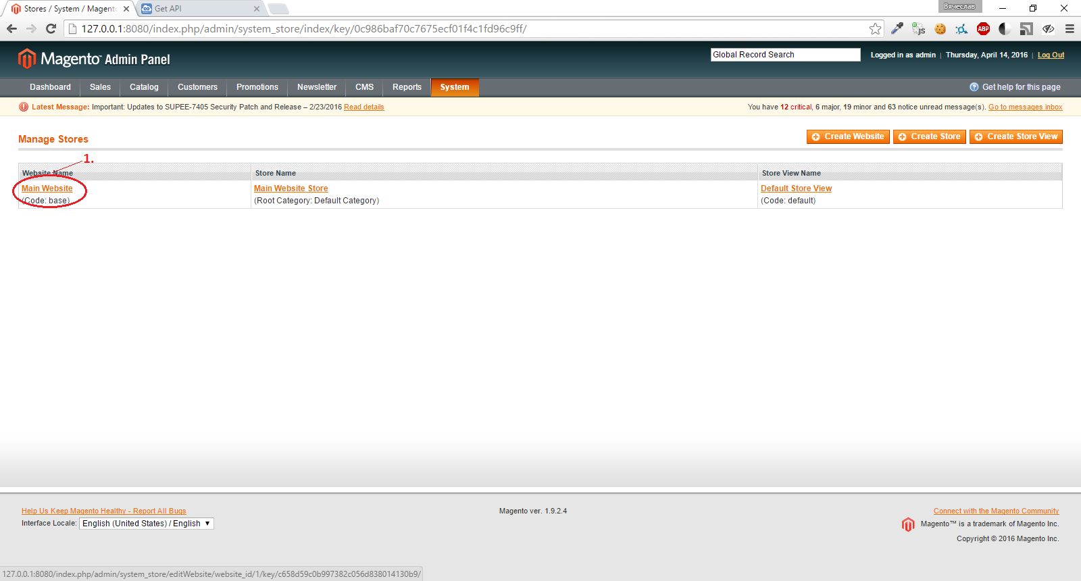
Task: Click the Вячеслав profile badge
Action: [959, 6]
